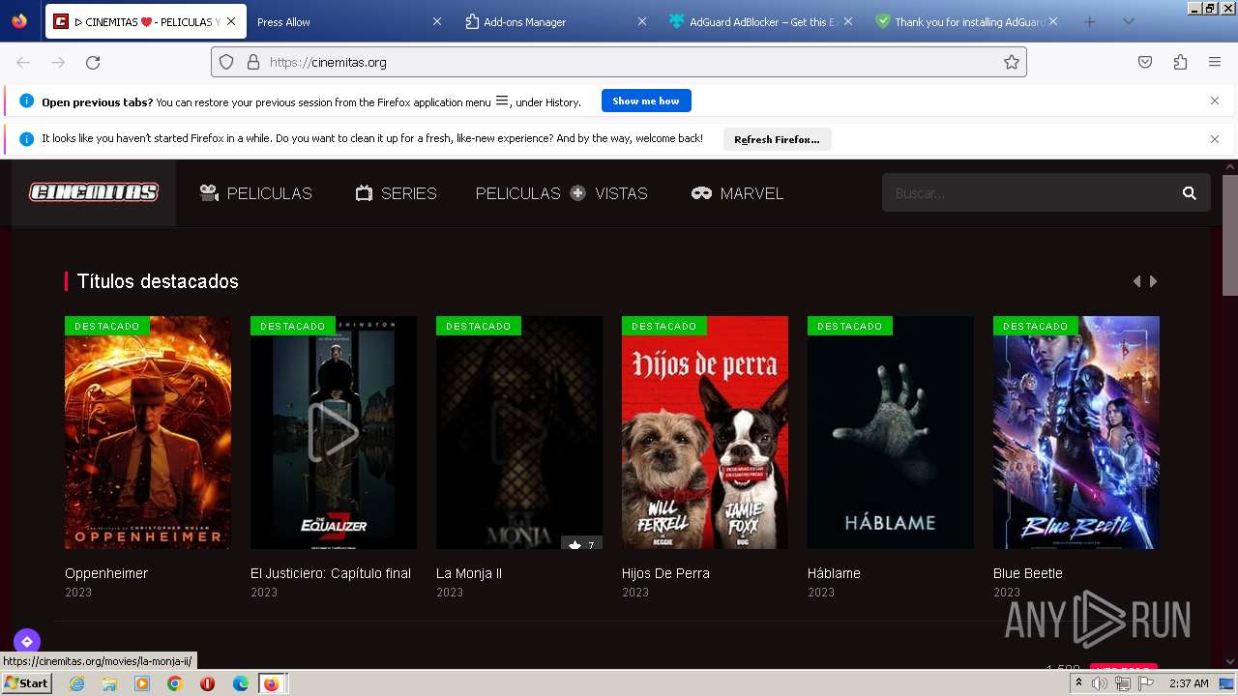Launch Google Chrome from taskbar
Screen dimensions: 1238x696
175,683
